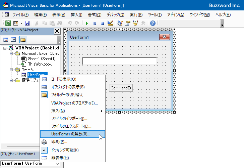Open the 書式(O) menu
The height and width of the screenshot is (168, 244).
pyautogui.click(x=95, y=15)
